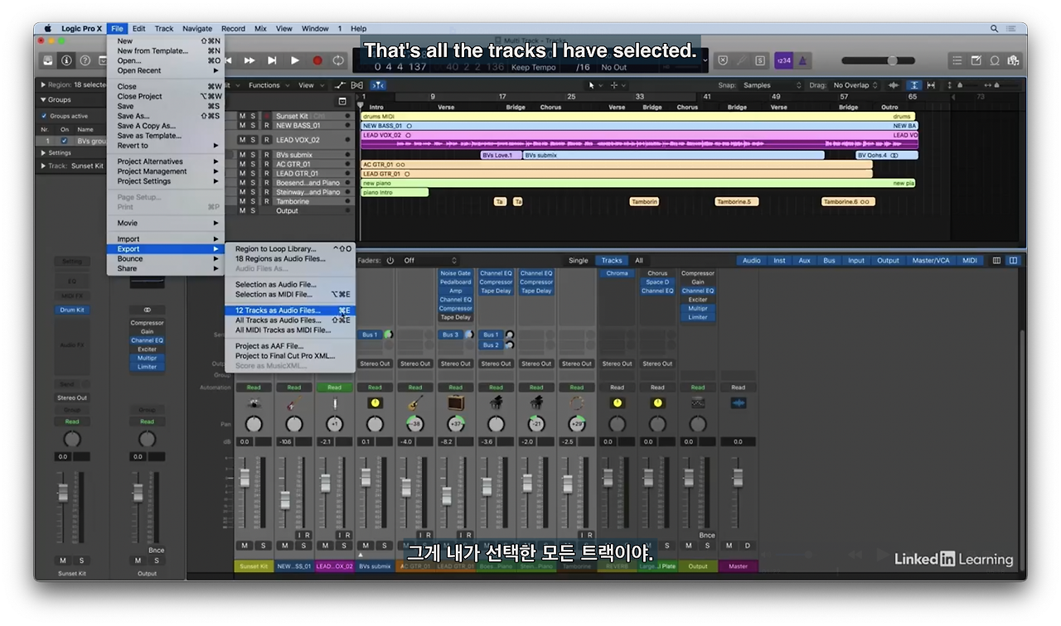The height and width of the screenshot is (626, 1061).
Task: Filter mixer by Audio channels
Action: coord(752,261)
